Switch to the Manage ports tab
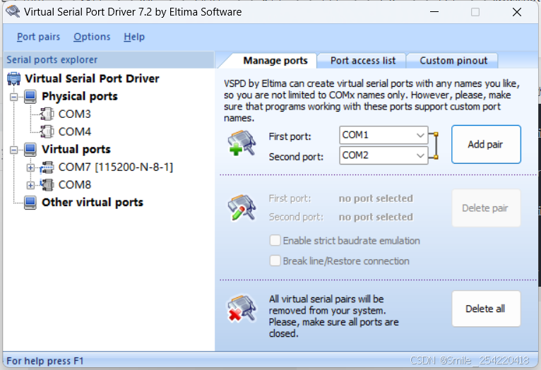 coord(275,61)
